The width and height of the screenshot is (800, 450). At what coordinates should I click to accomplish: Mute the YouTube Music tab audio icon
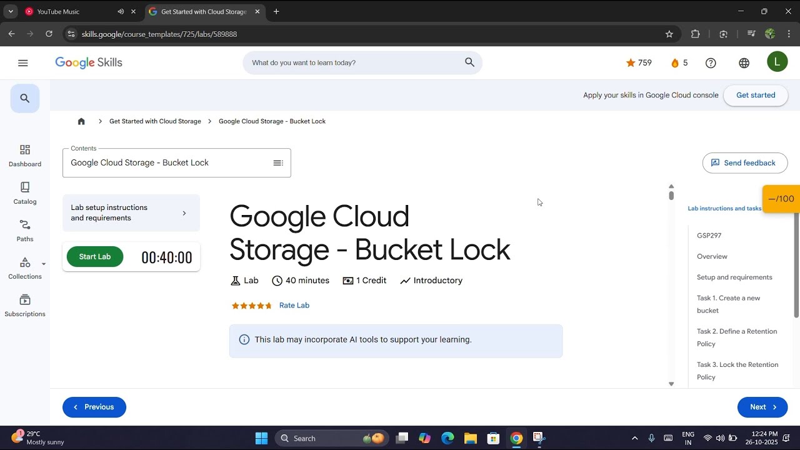point(121,11)
